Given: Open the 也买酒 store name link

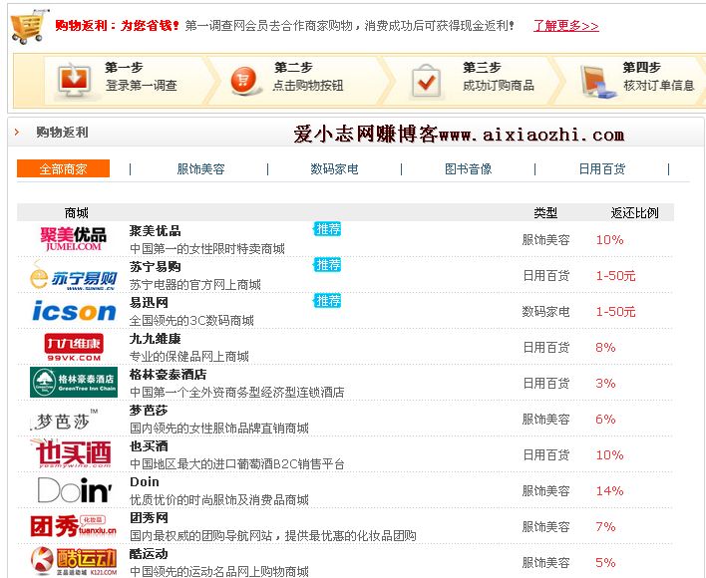Looking at the screenshot, I should (x=149, y=446).
